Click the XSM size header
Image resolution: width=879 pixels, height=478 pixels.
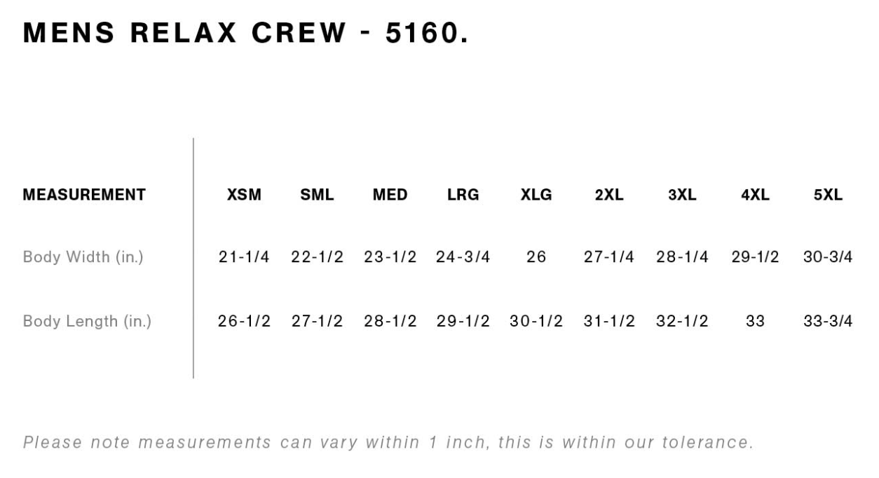point(244,196)
